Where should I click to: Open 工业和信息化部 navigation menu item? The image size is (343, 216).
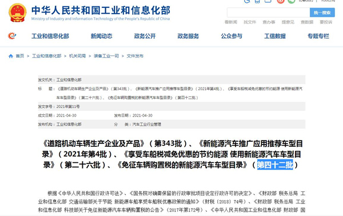tap(50, 36)
